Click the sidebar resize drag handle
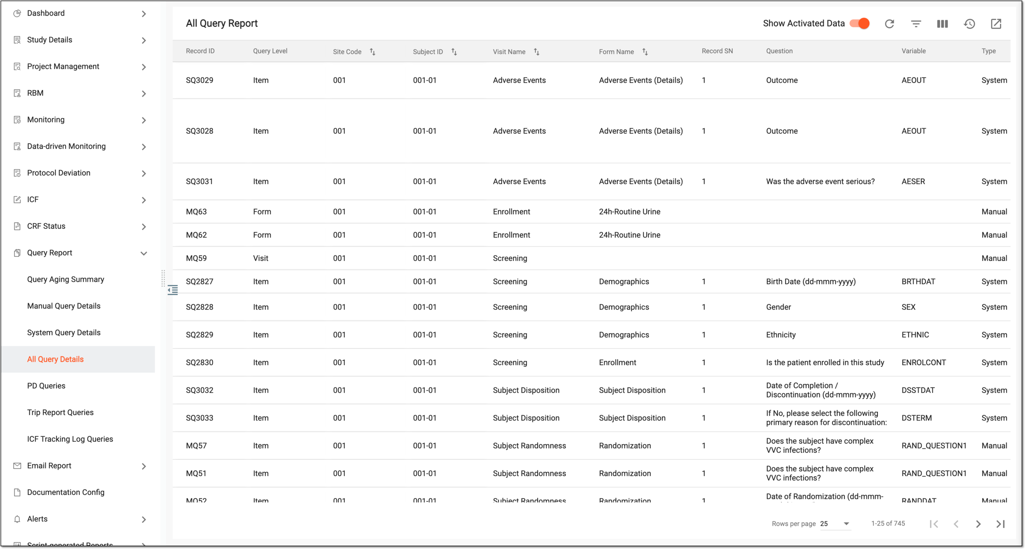Viewport: 1025px width, 549px height. pyautogui.click(x=163, y=278)
